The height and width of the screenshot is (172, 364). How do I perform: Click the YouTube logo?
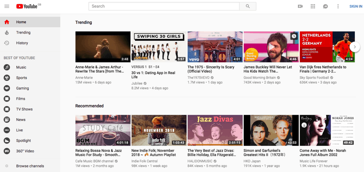(x=27, y=6)
